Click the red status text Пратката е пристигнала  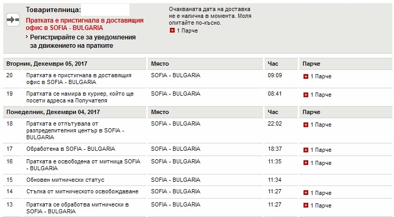pos(85,24)
